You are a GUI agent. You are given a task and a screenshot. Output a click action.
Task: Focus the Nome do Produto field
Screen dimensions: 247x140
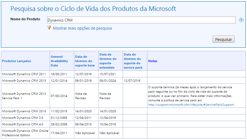(x=141, y=20)
